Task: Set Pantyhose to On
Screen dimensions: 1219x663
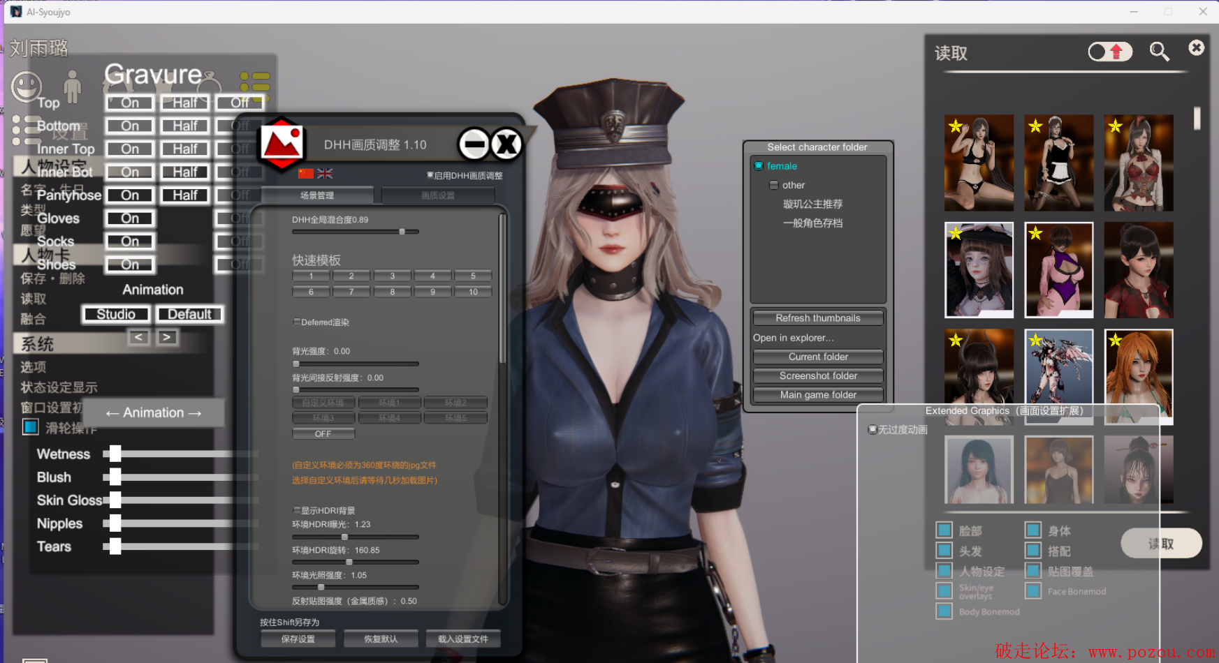Action: (130, 195)
